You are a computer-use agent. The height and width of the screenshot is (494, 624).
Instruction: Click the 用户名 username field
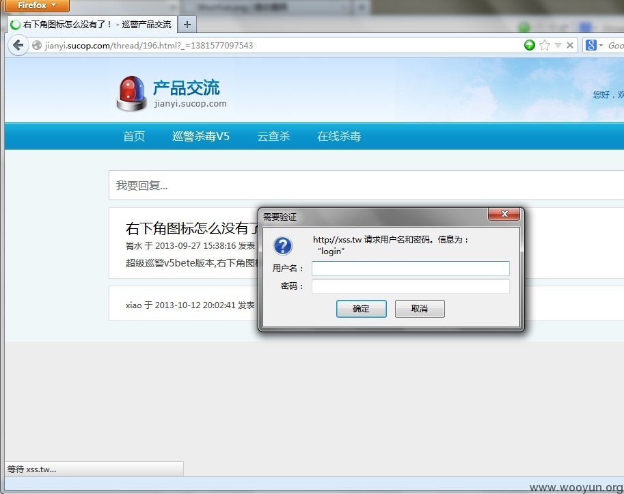410,269
